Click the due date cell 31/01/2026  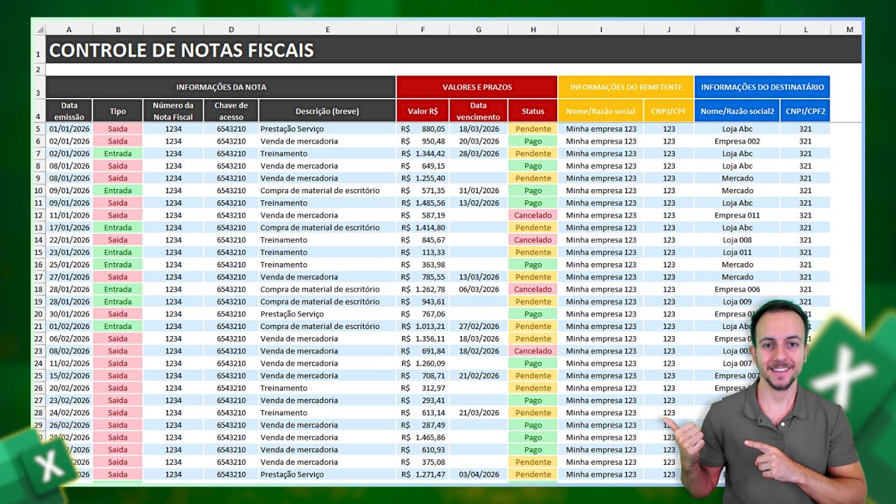(479, 190)
